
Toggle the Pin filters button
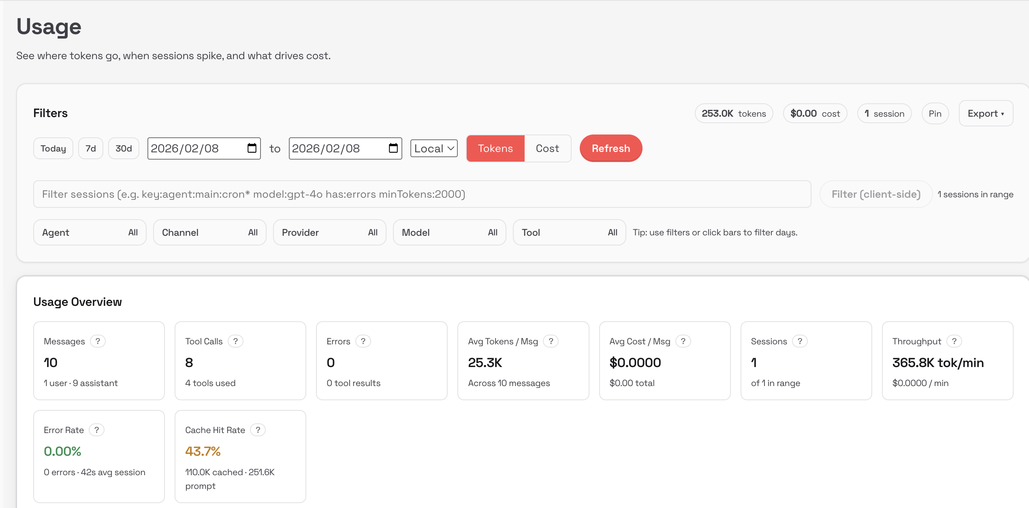(935, 113)
